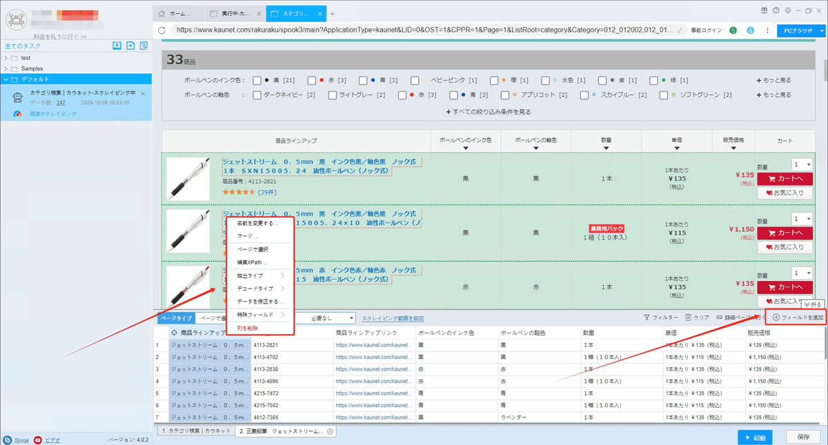Check the ベビーピンク [1] checkbox

click(x=414, y=81)
